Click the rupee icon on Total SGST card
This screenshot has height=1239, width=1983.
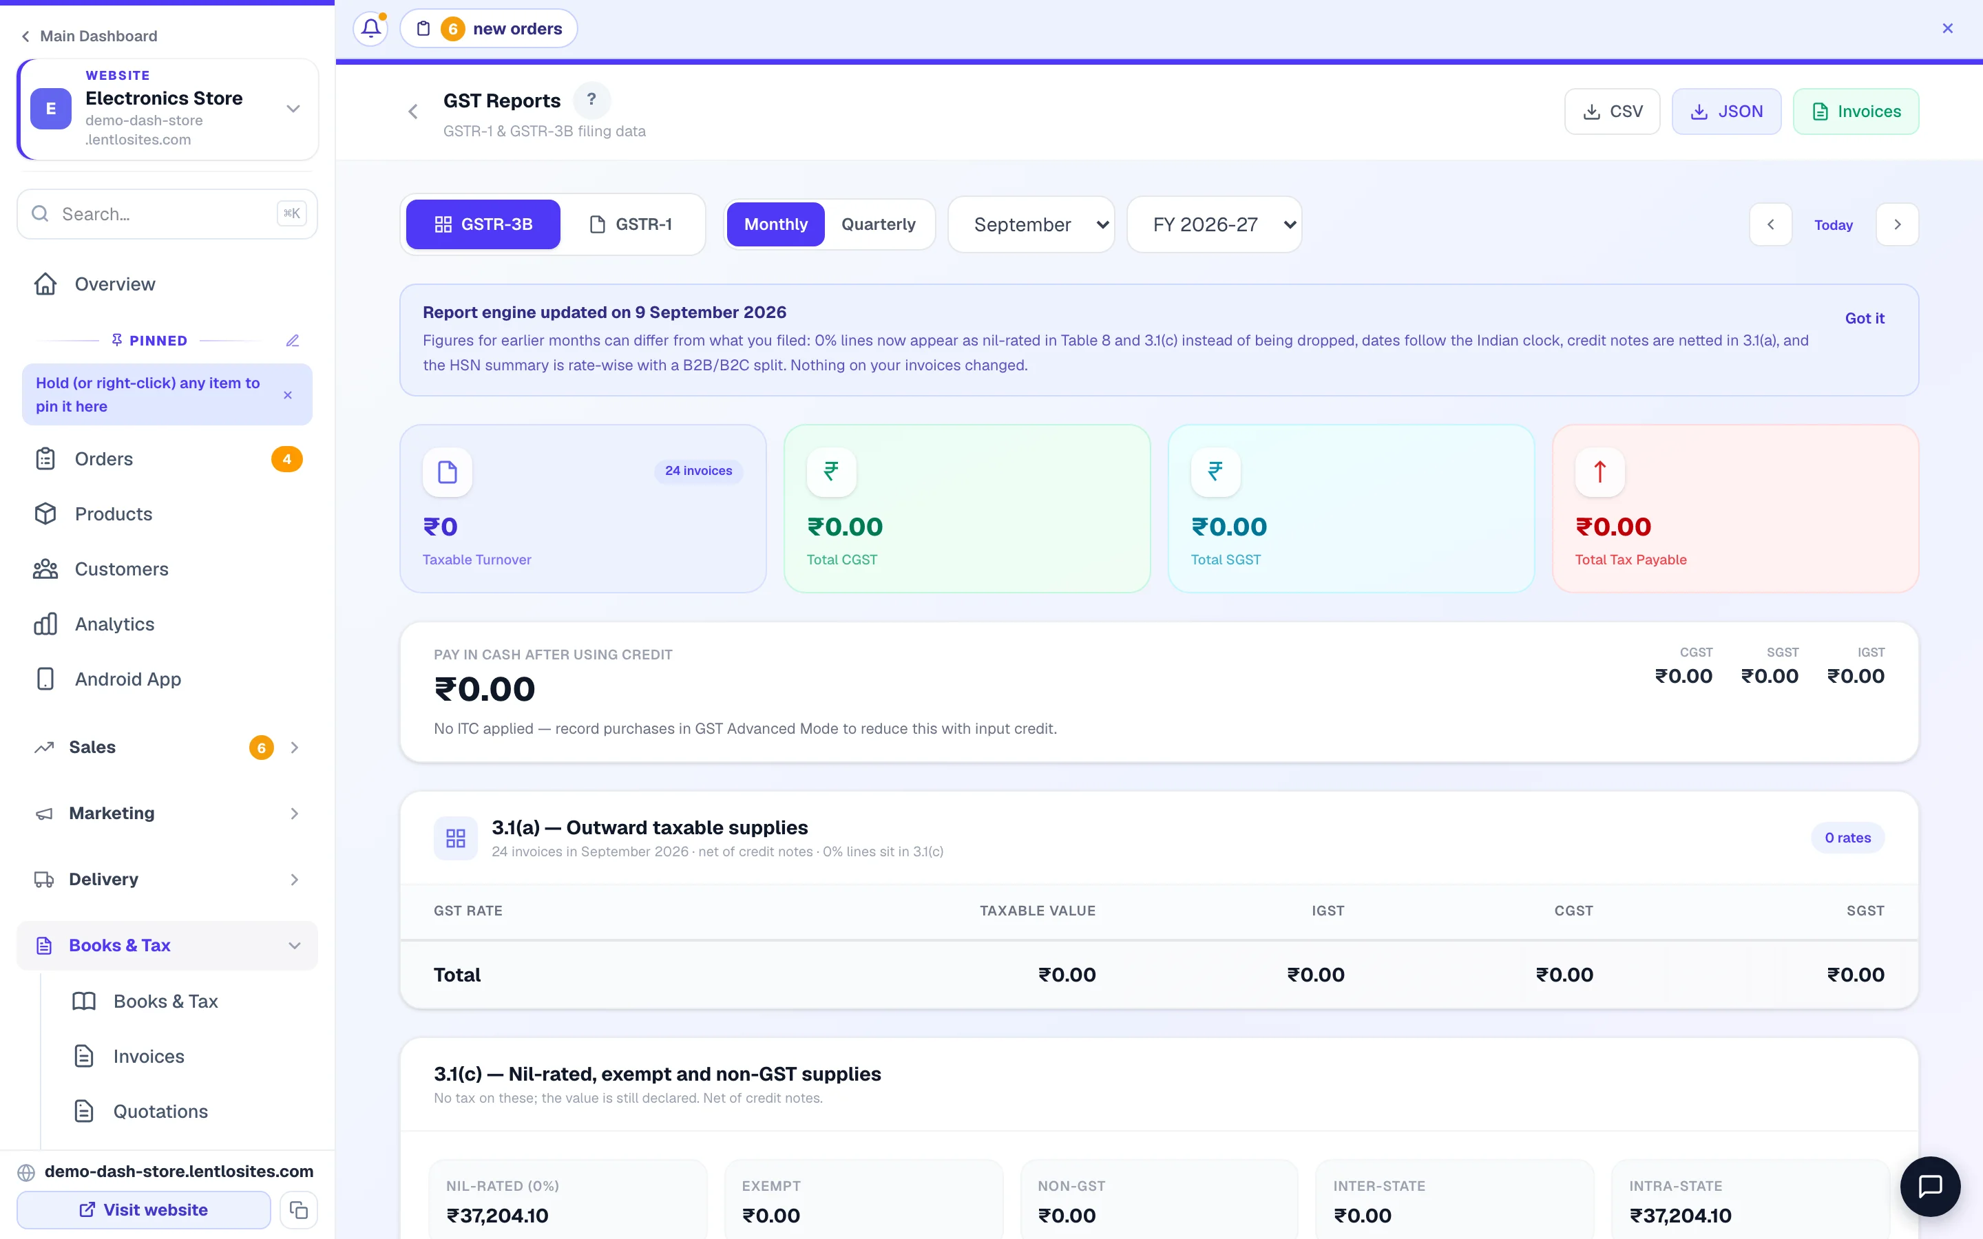click(x=1215, y=472)
